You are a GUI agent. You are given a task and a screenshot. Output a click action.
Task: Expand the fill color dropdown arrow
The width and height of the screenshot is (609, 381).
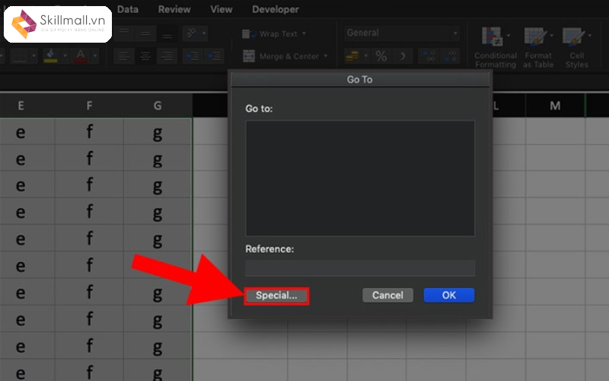[x=65, y=56]
